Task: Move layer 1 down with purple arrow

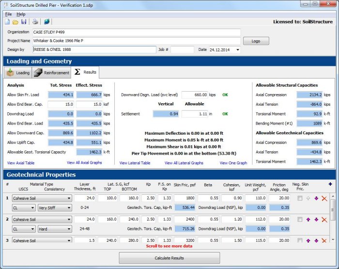Action: pyautogui.click(x=316, y=198)
